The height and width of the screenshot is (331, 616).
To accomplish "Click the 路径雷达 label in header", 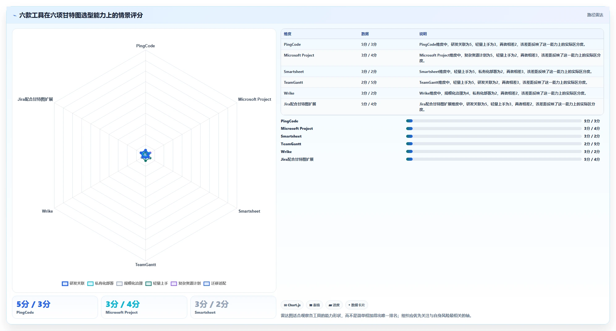I will click(595, 15).
